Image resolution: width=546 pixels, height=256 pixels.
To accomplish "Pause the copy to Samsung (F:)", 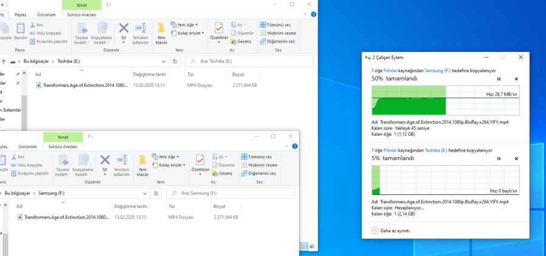I will pos(499,79).
